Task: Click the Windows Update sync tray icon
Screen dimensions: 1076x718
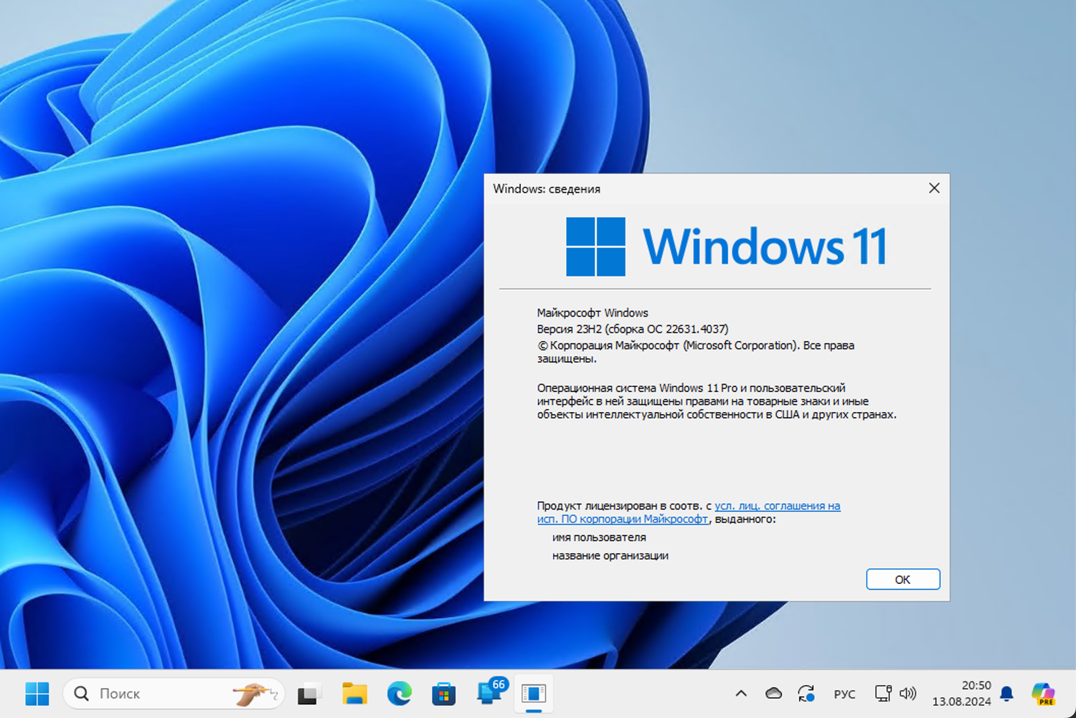Action: tap(806, 694)
